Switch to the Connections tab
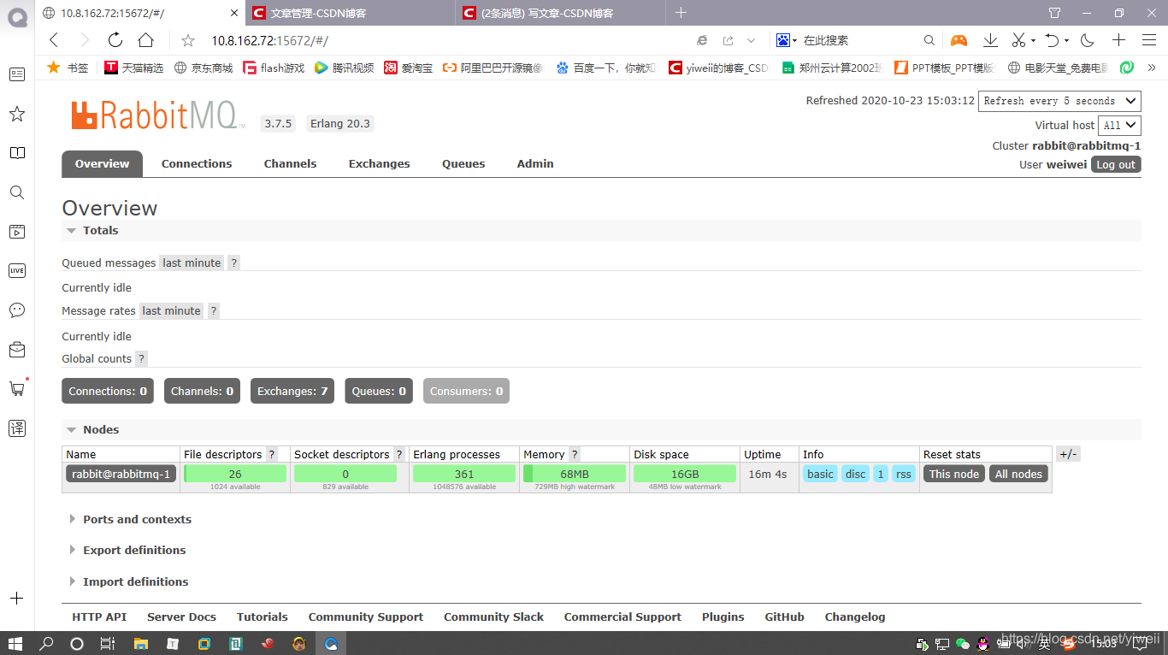The height and width of the screenshot is (655, 1168). 197,164
